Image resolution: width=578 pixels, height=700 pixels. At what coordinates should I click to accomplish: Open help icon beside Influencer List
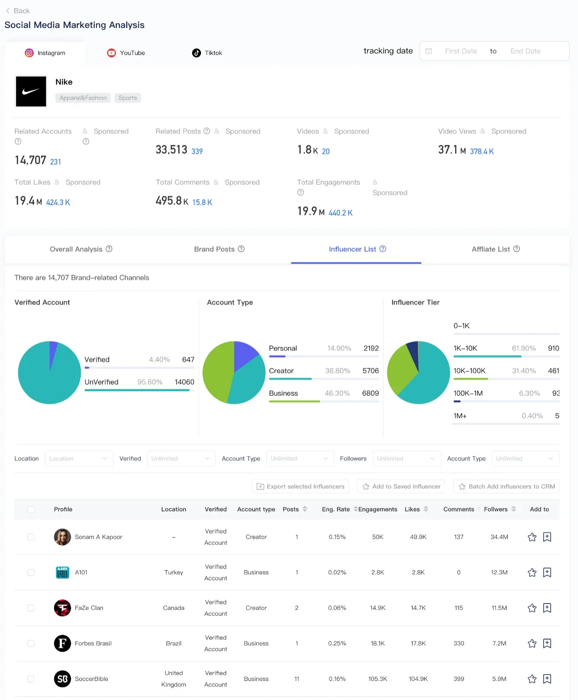pyautogui.click(x=383, y=249)
